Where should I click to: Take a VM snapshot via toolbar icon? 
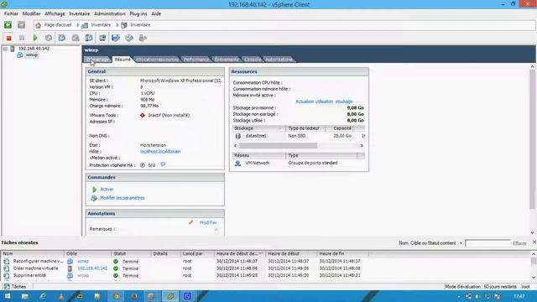click(62, 38)
